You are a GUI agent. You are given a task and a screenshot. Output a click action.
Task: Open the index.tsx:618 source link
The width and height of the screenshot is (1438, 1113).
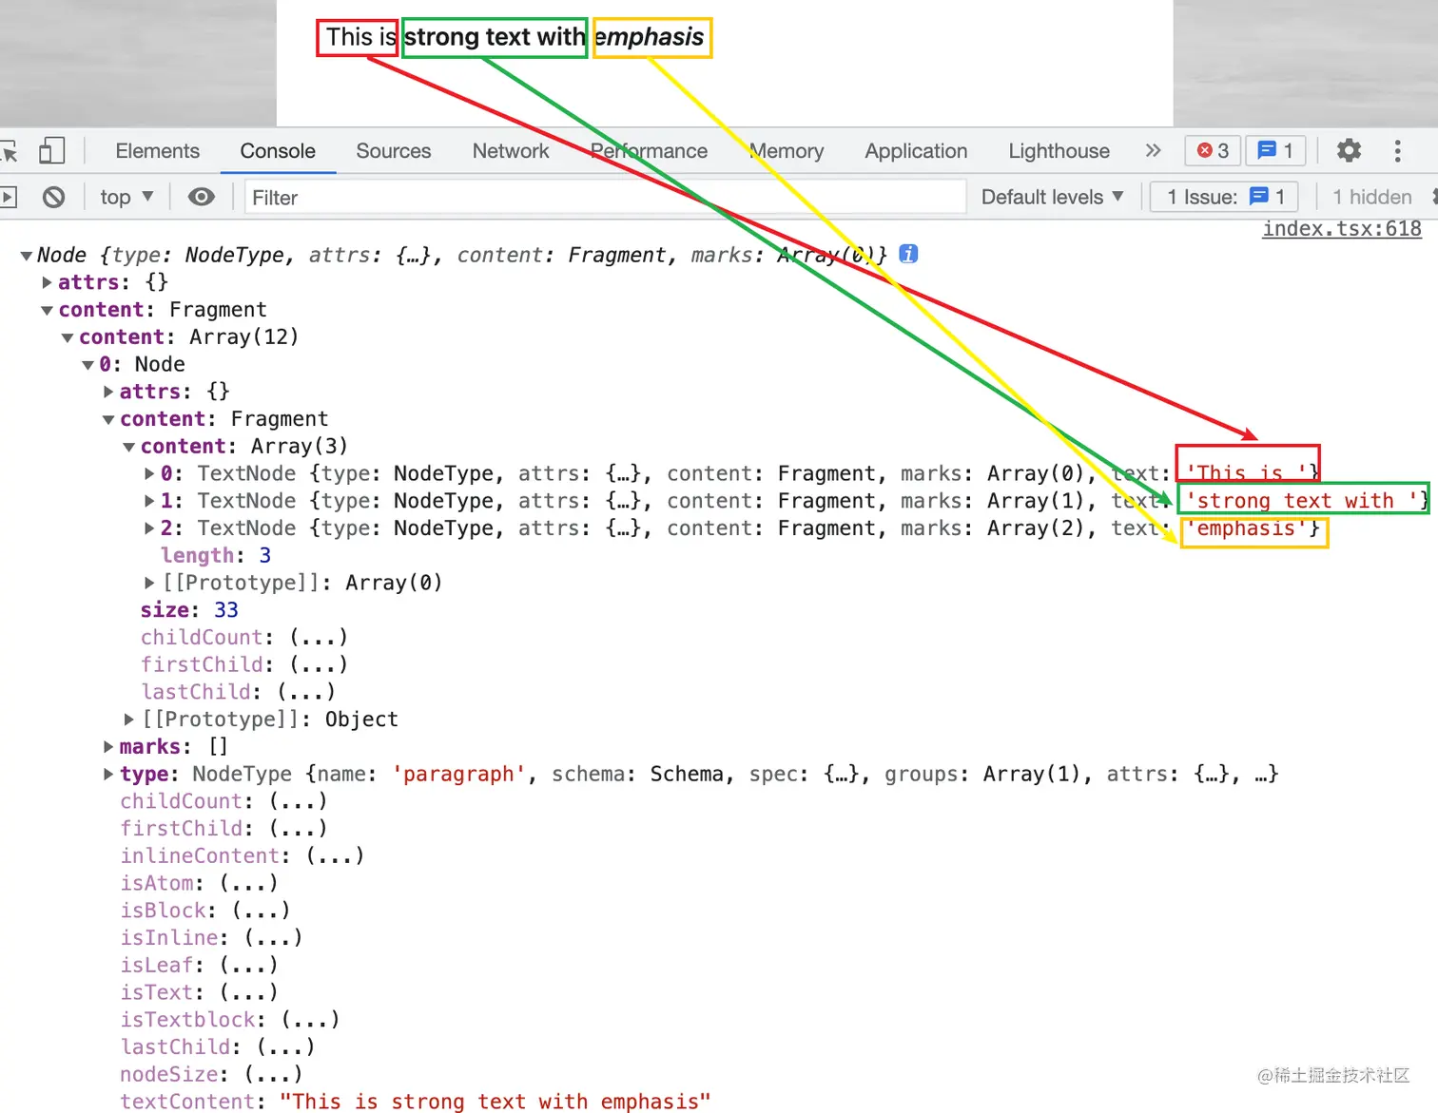pos(1341,228)
